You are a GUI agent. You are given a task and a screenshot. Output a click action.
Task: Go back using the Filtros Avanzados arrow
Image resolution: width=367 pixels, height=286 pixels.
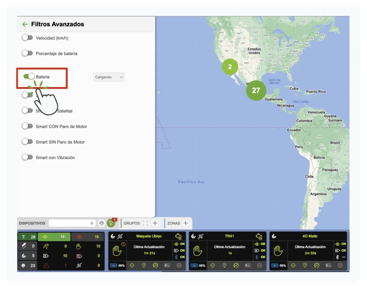pyautogui.click(x=25, y=24)
